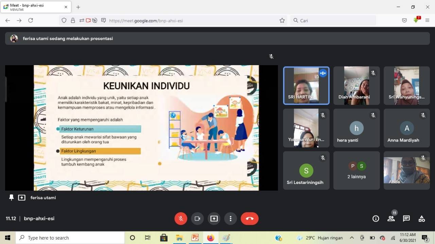
Task: Open the activities shapes icon
Action: point(421,219)
